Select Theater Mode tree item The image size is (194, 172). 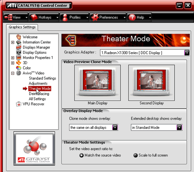[x=40, y=88]
